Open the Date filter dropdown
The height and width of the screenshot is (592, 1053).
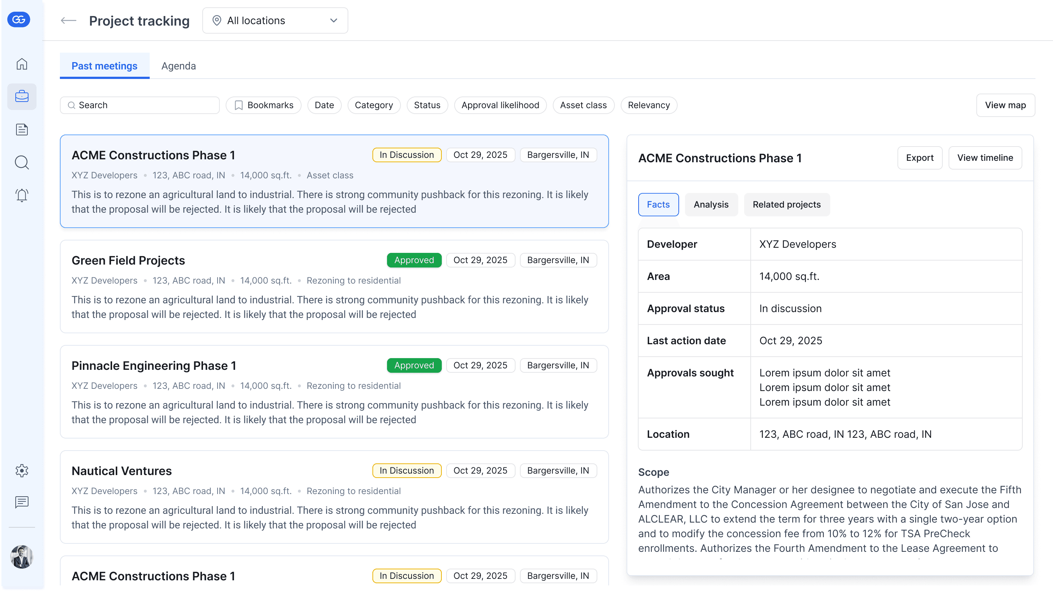[x=324, y=105]
